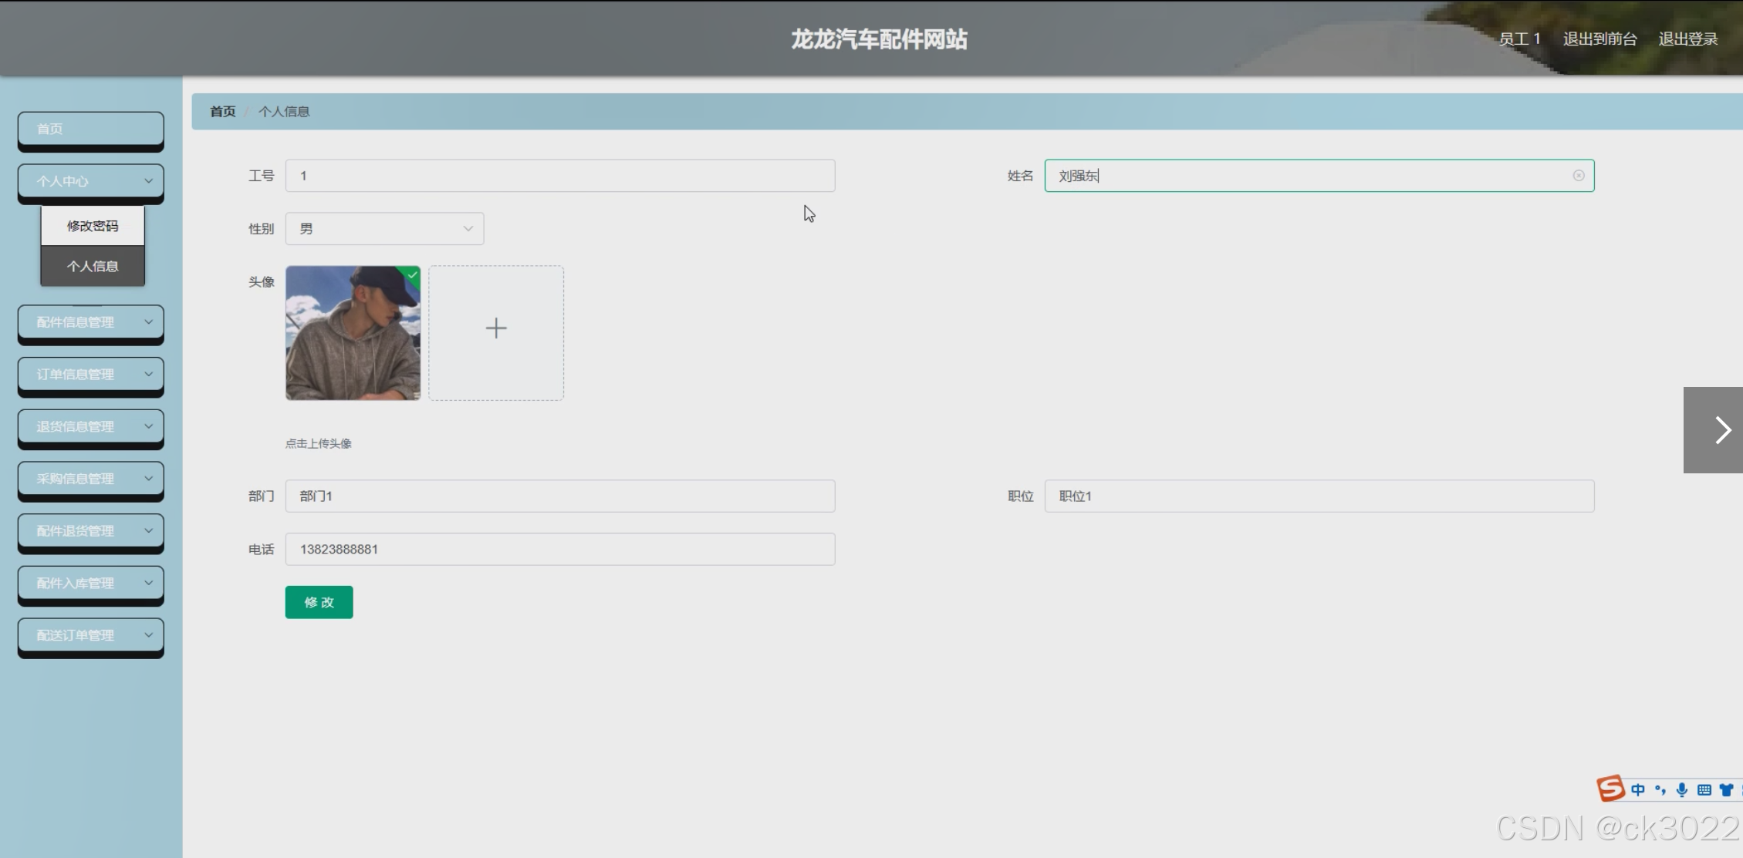This screenshot has width=1743, height=858.
Task: Select 个人信息 submenu item
Action: click(x=93, y=266)
